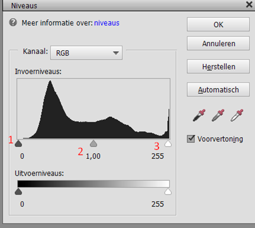
Task: Apply auto levels with Automatisch
Action: pyautogui.click(x=218, y=90)
